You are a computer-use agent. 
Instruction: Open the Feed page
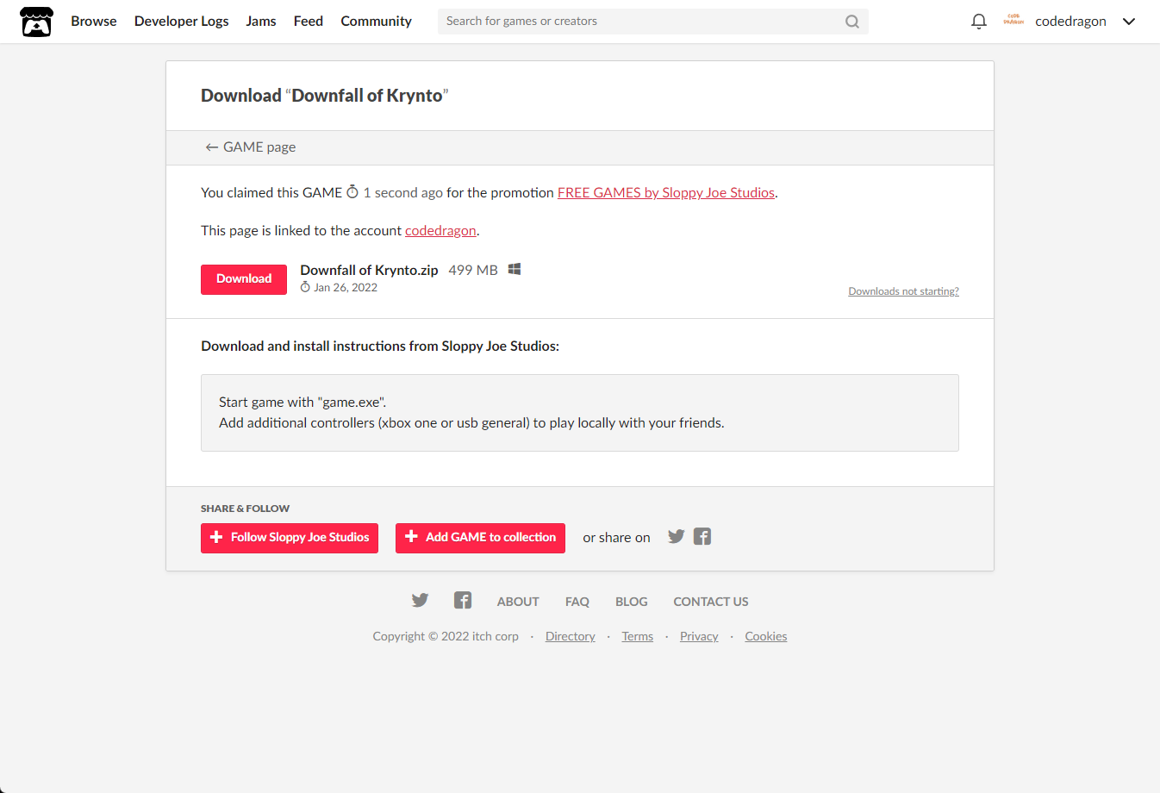pos(309,22)
